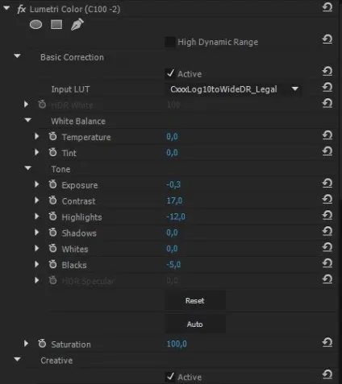Click the Reset button under Tone
Screen dimensions: 342x384
pos(195,300)
